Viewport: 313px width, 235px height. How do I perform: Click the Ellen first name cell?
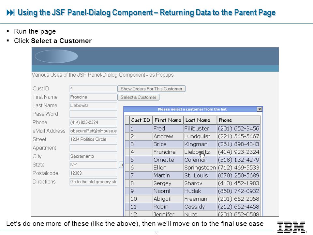[x=168, y=168]
